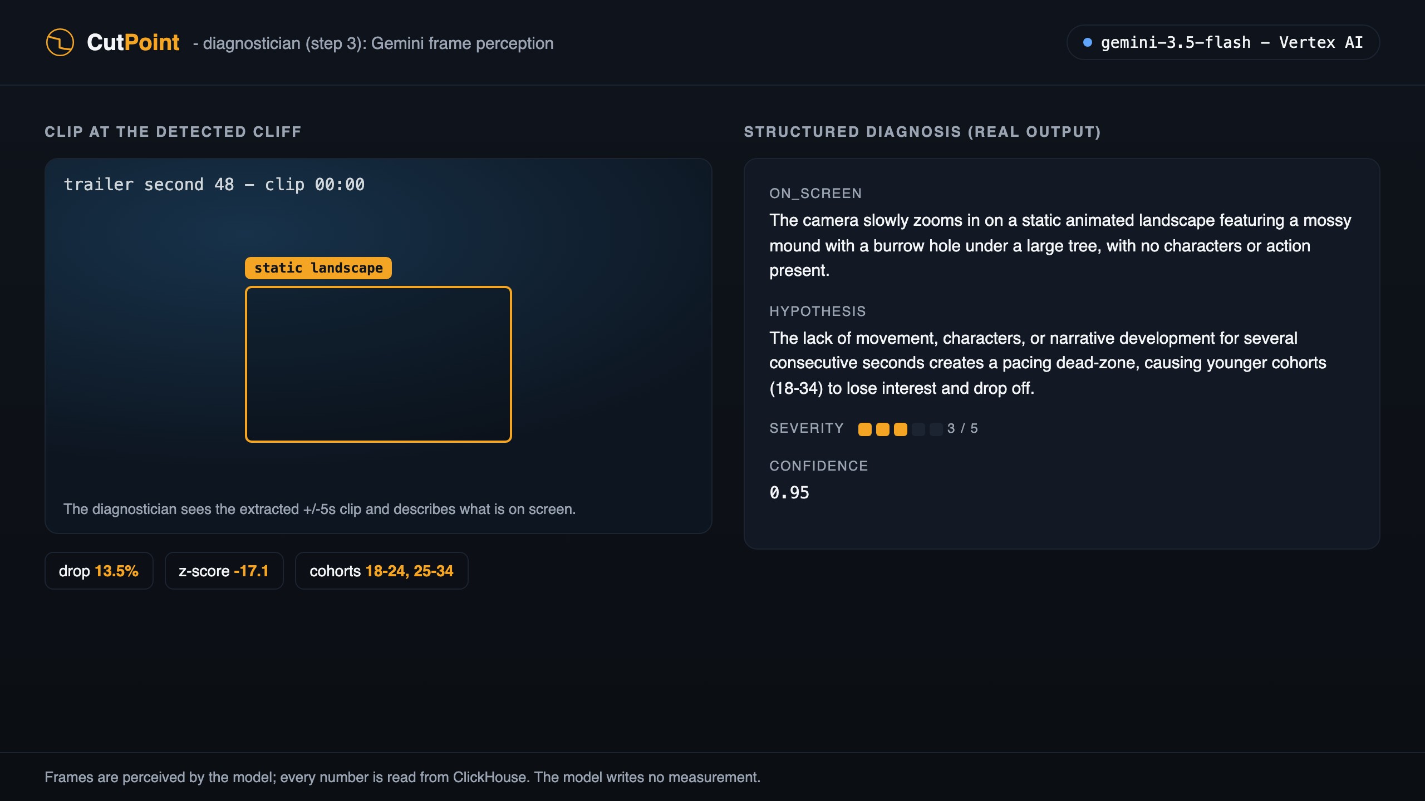Select the ON_SCREEN description text
Screen dimensions: 1425x801
[1060, 245]
